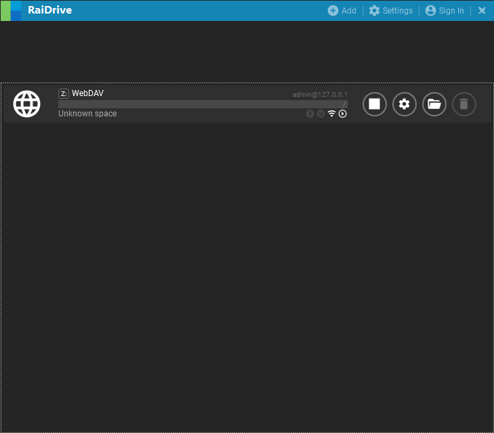Open the WebDAV drive folder
This screenshot has width=494, height=433.
click(x=434, y=104)
